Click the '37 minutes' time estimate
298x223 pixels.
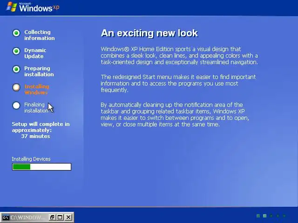point(35,136)
